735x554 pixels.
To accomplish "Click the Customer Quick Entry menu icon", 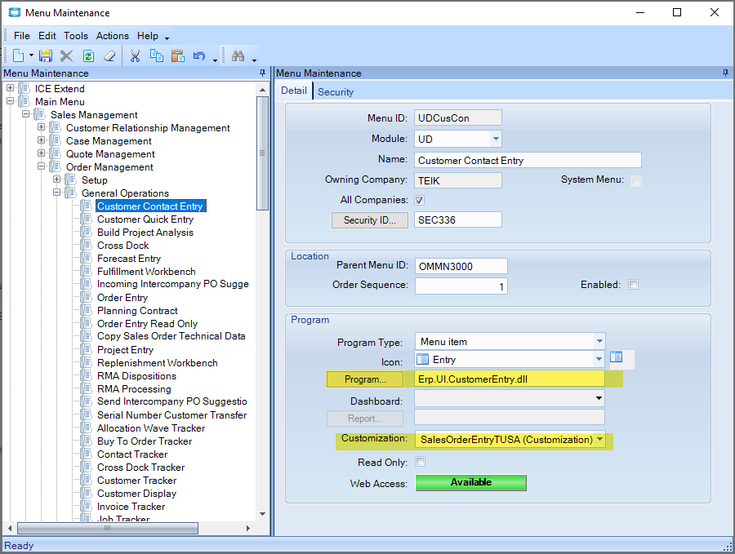I will click(x=86, y=219).
